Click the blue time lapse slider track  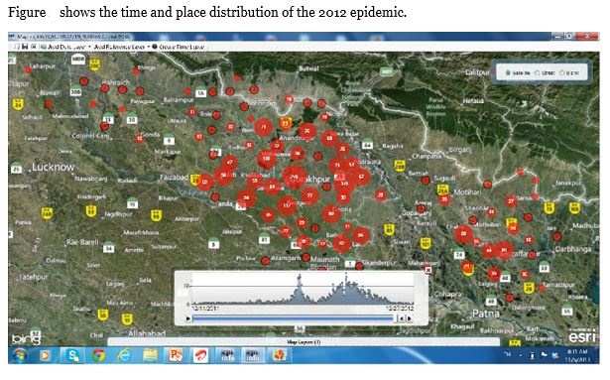click(293, 318)
